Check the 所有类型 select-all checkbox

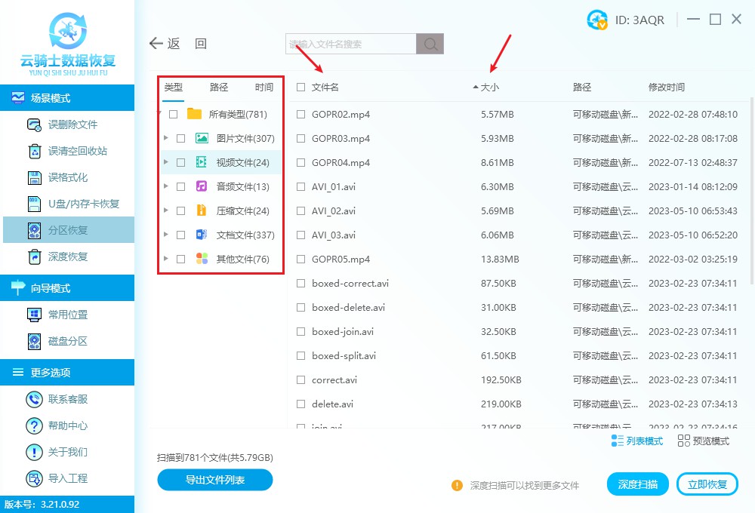(173, 113)
